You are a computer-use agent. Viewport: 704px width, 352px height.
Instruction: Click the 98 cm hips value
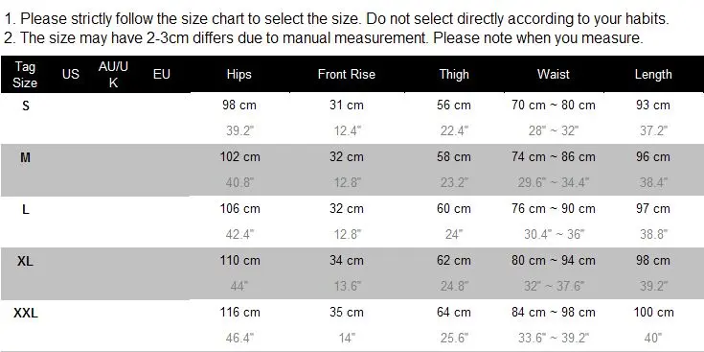[238, 106]
